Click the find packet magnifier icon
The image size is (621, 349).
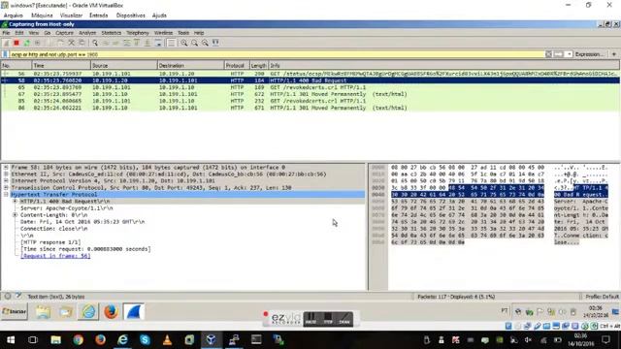point(95,43)
